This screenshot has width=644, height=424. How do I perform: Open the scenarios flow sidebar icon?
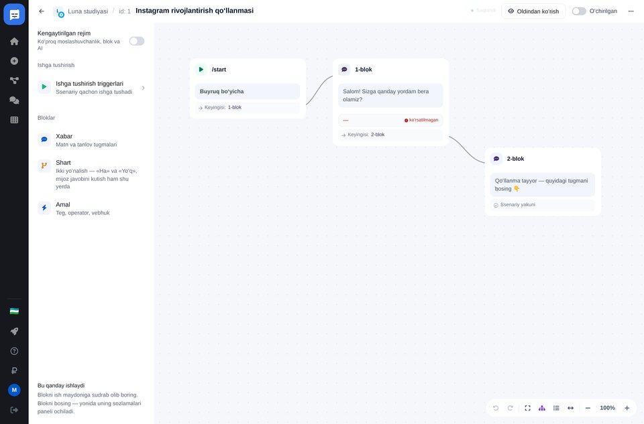[x=14, y=81]
